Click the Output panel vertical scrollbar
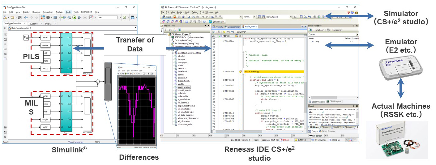 357,117
